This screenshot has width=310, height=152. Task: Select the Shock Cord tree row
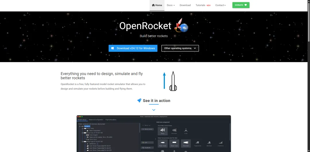pyautogui.click(x=93, y=139)
